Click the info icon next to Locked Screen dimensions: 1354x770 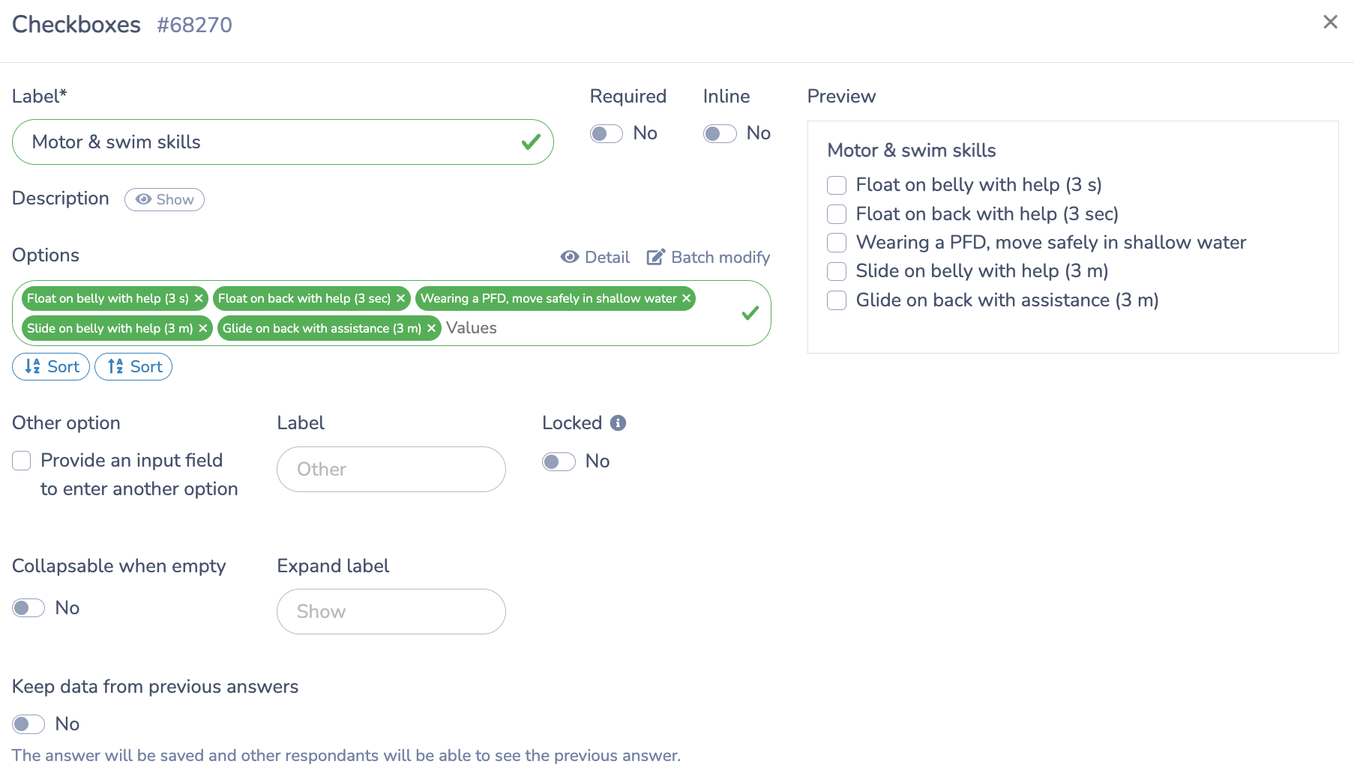tap(617, 422)
